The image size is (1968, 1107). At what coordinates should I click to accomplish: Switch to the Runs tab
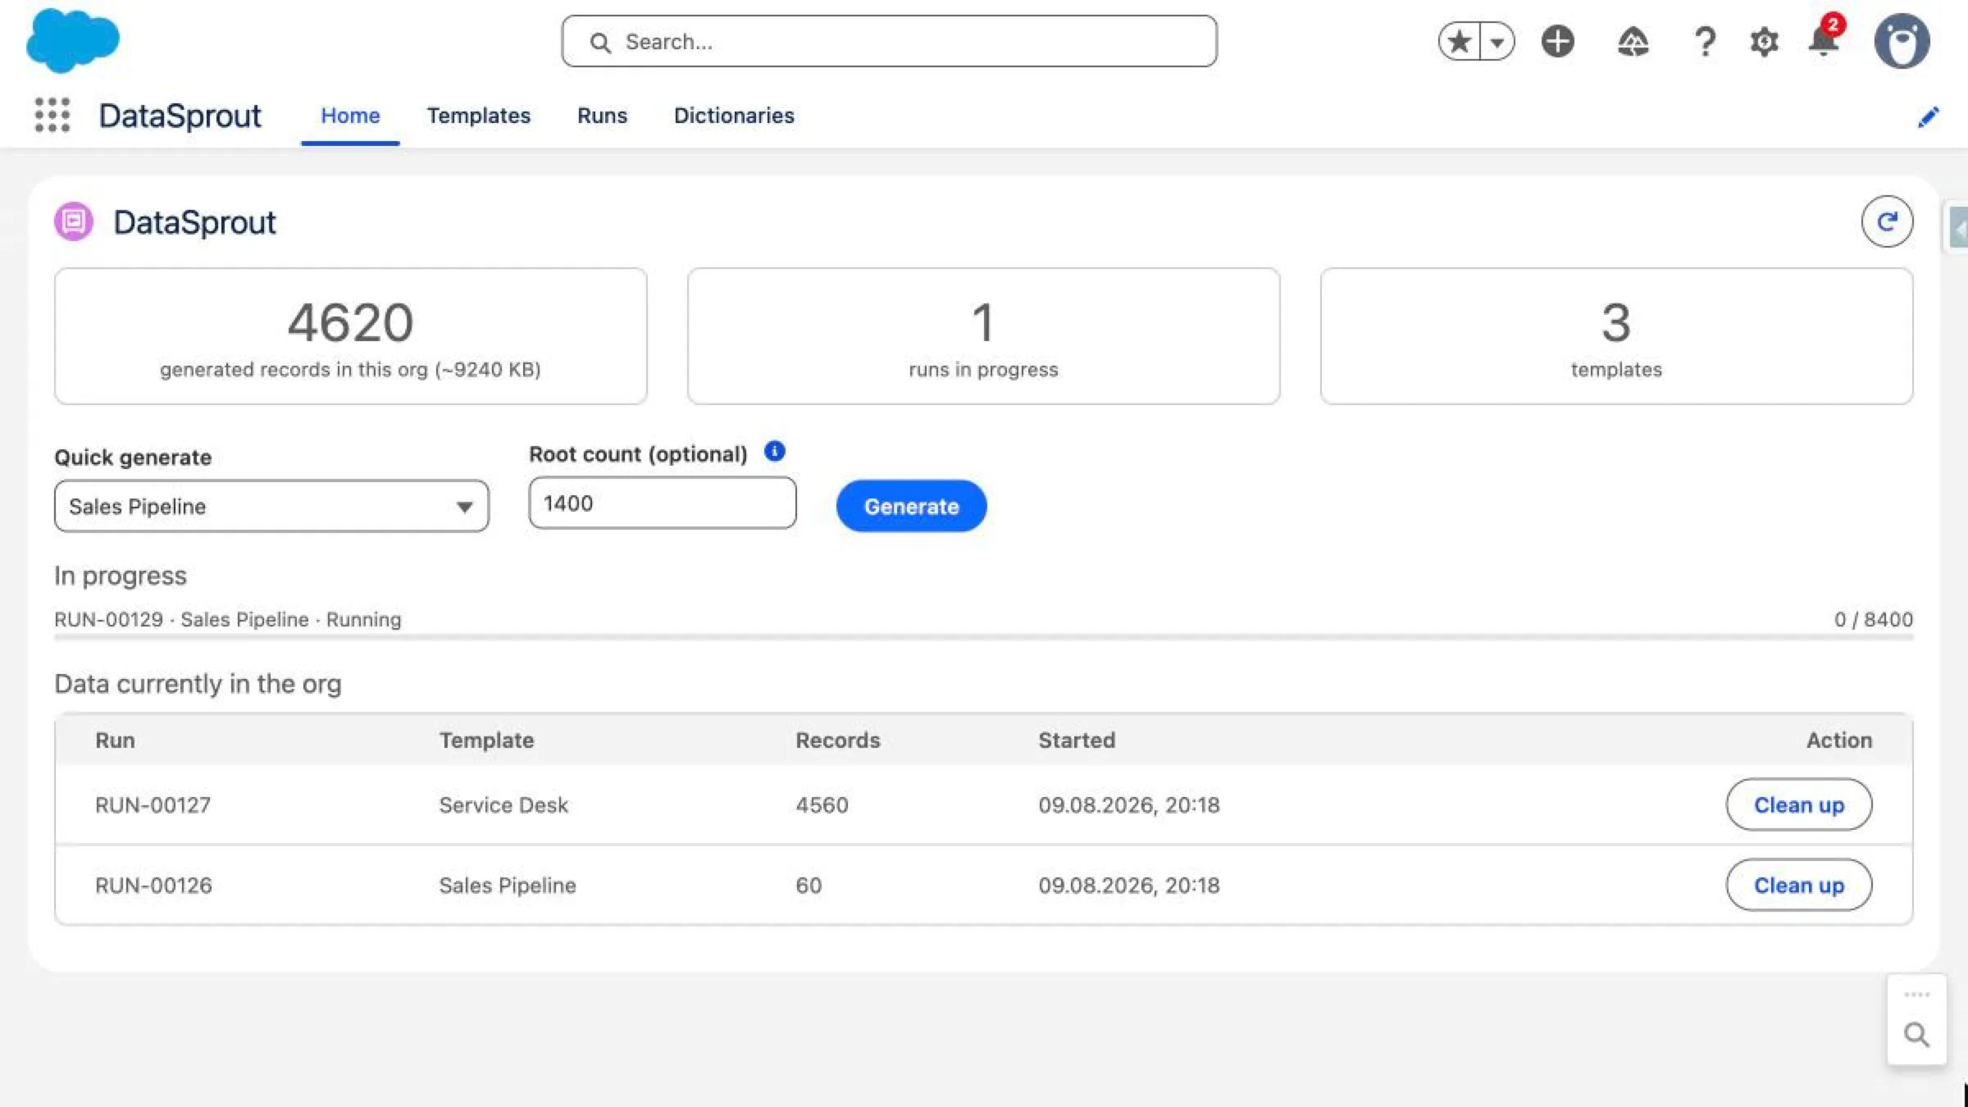click(602, 116)
